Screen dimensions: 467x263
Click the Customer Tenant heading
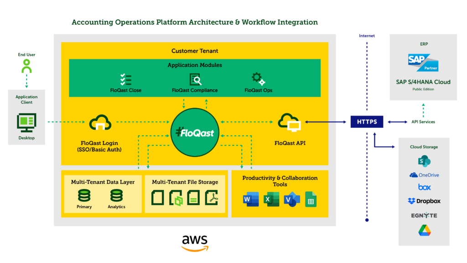(x=195, y=51)
